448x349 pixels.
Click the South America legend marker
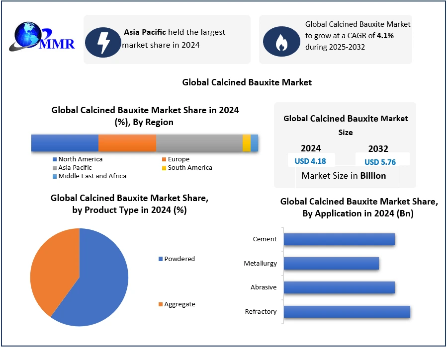[x=164, y=168]
